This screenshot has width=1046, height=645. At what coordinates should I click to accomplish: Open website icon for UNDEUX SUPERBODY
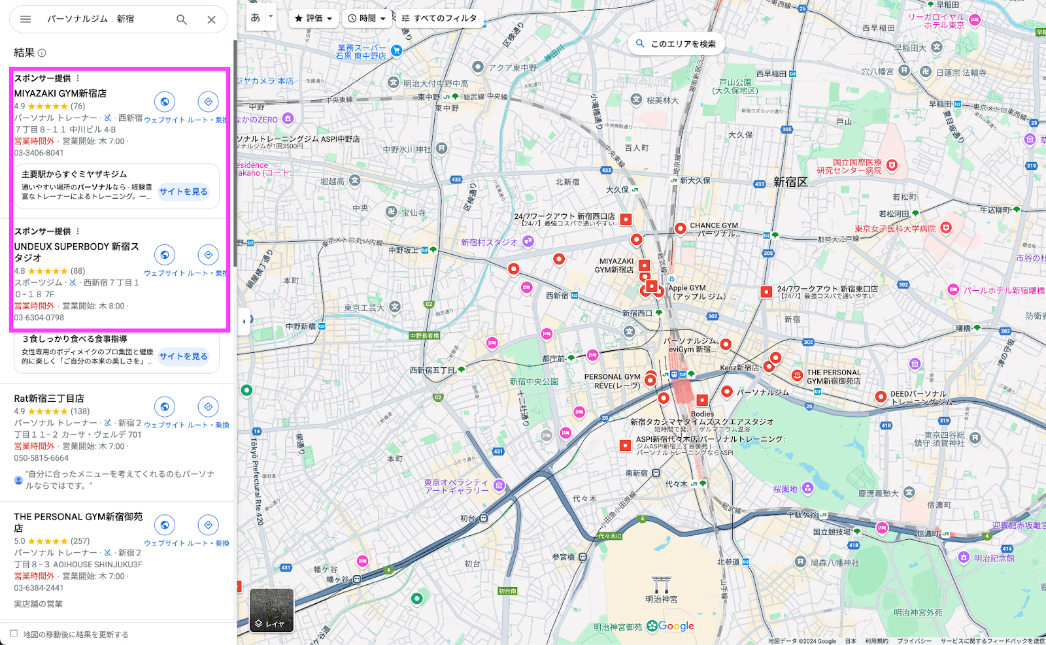165,255
